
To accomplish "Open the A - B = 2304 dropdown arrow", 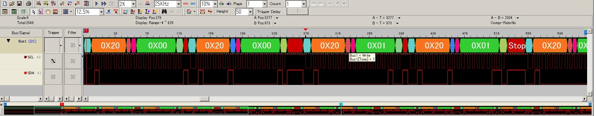I will click(x=518, y=18).
